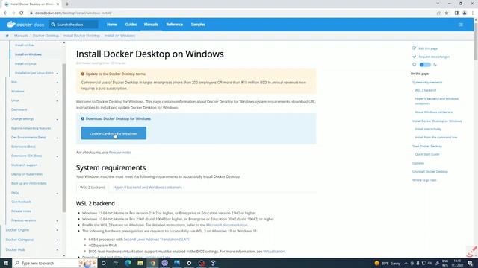Expand Installation per Linux distro in sidebar
The height and width of the screenshot is (268, 478).
(57, 73)
